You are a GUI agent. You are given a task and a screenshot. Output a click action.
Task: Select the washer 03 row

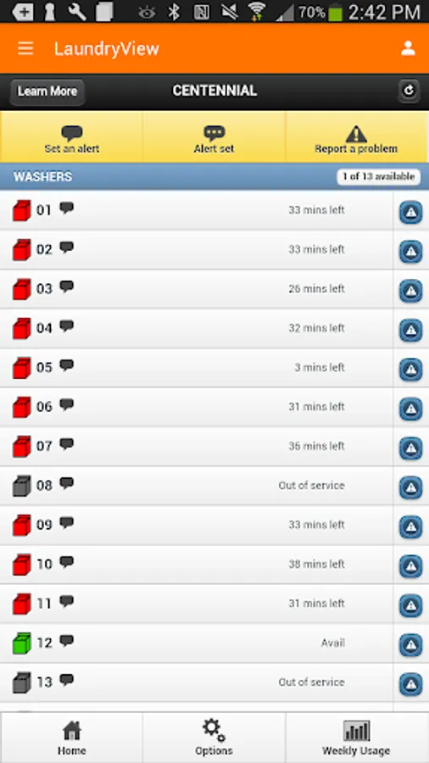pos(196,289)
